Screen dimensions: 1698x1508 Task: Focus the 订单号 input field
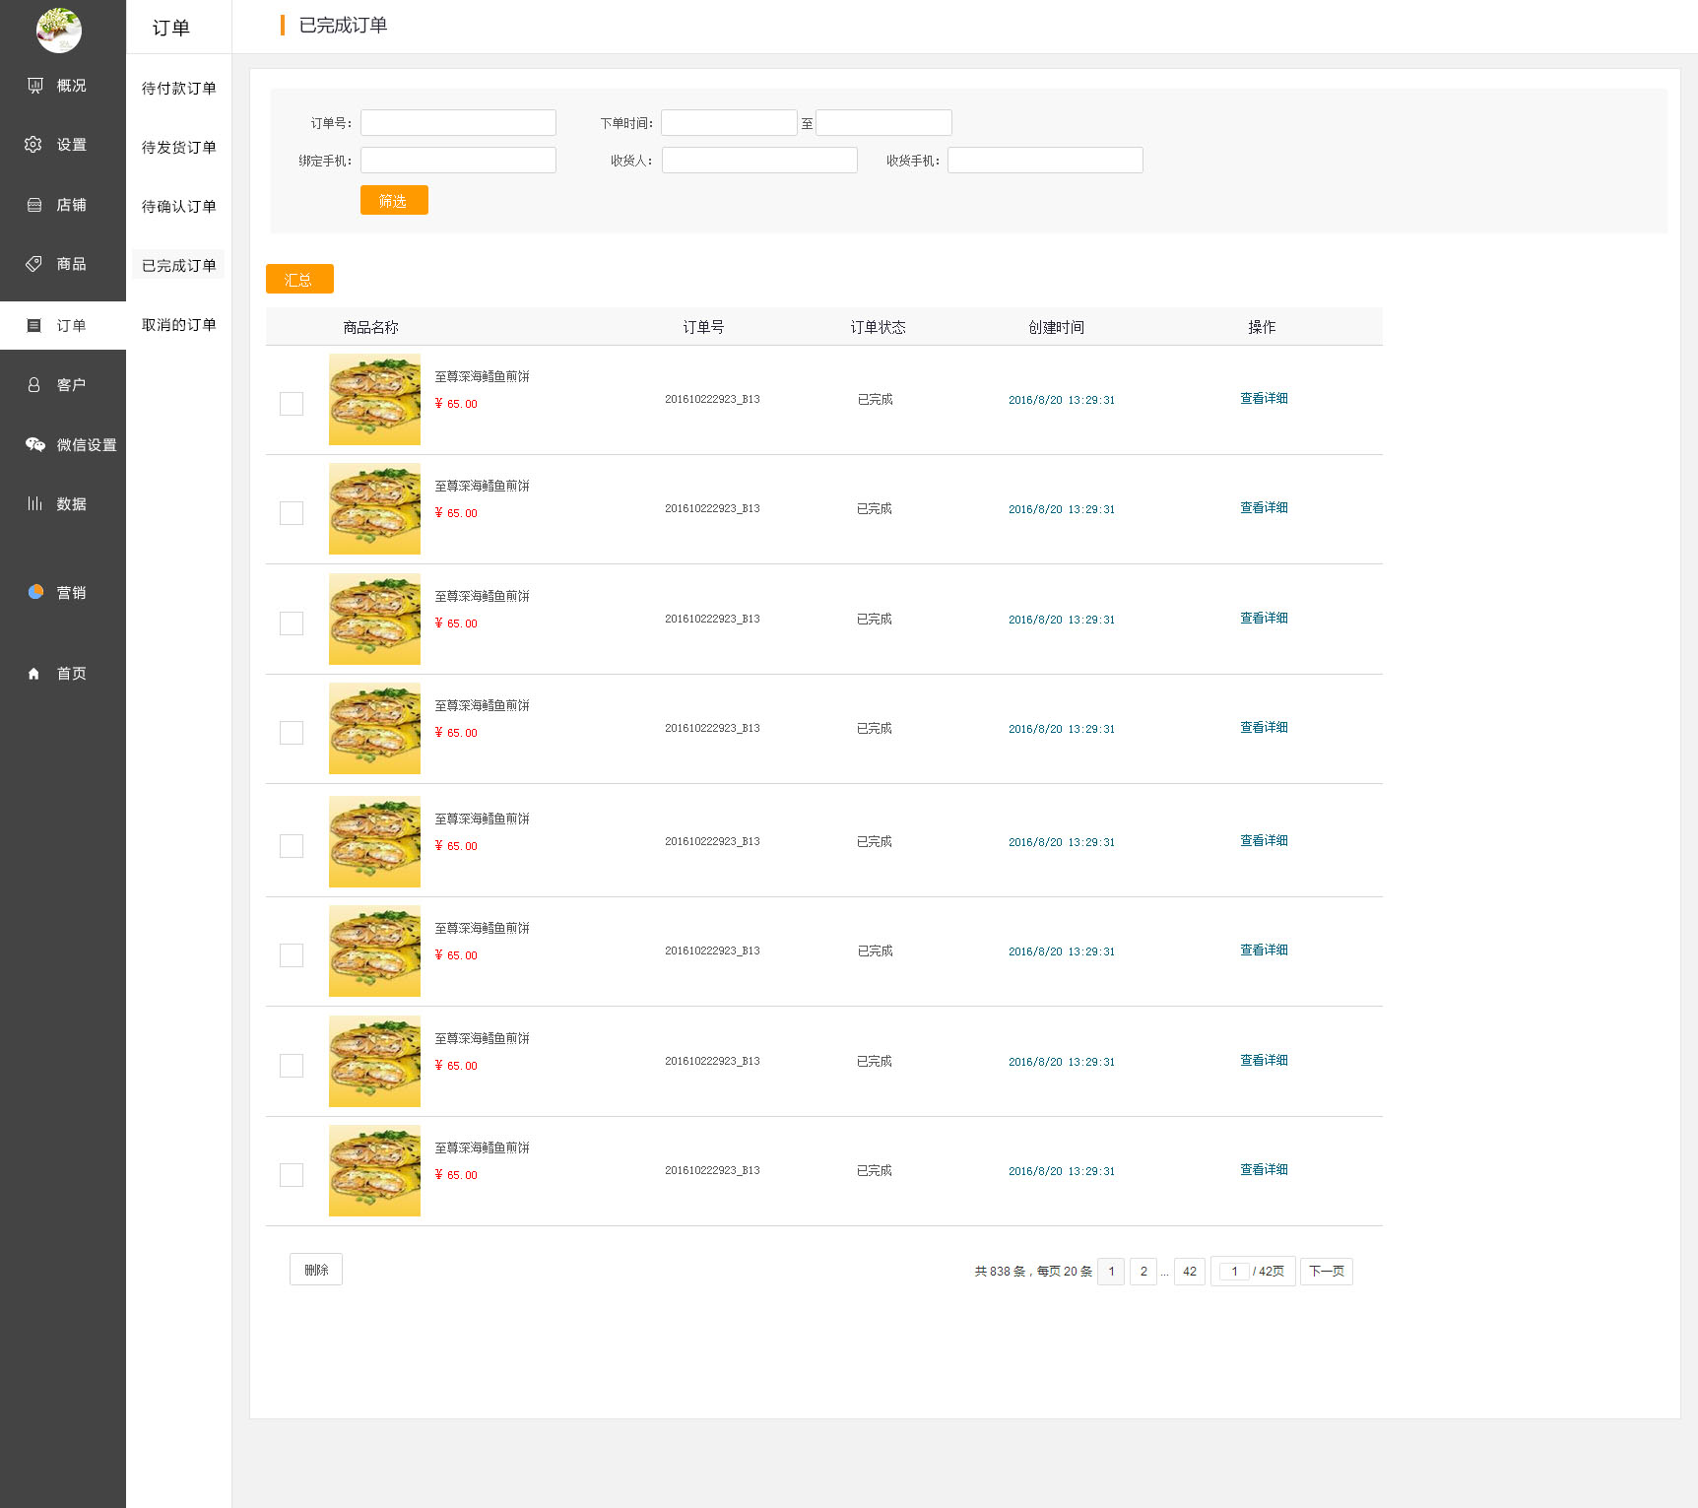point(458,123)
